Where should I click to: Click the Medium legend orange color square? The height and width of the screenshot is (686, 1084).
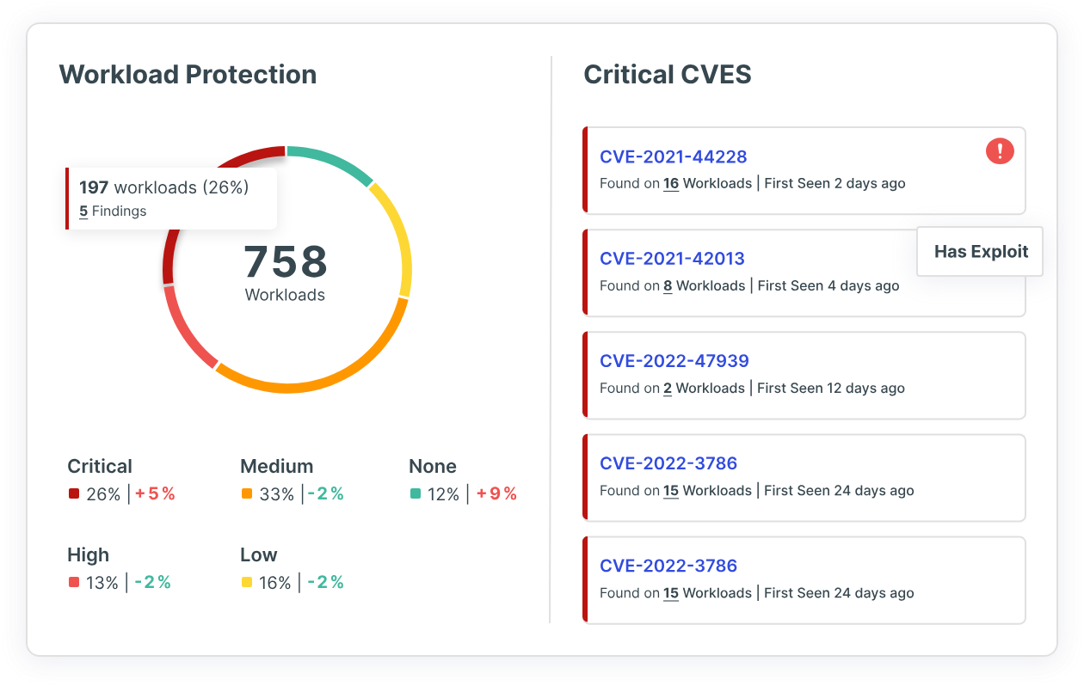point(247,494)
